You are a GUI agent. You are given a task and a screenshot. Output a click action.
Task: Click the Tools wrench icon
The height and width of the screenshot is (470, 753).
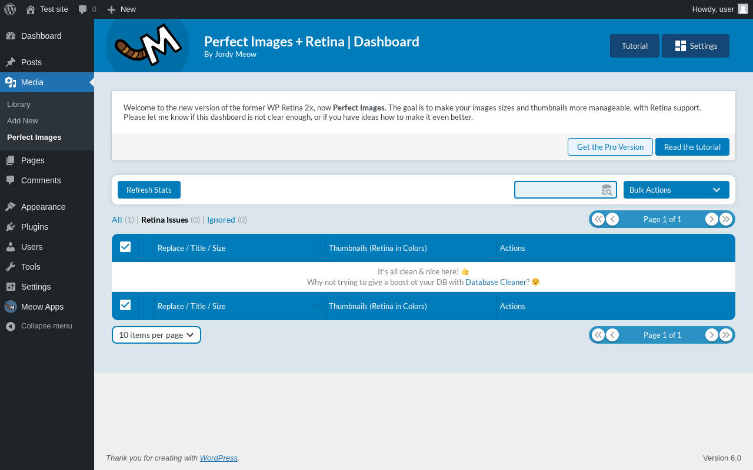11,267
